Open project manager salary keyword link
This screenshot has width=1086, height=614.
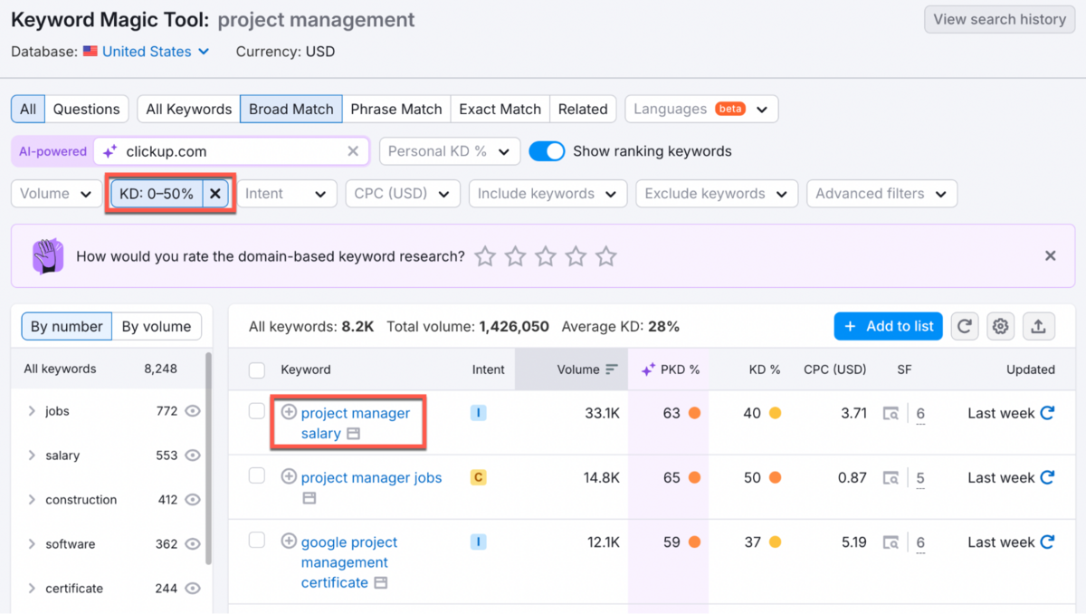[355, 423]
